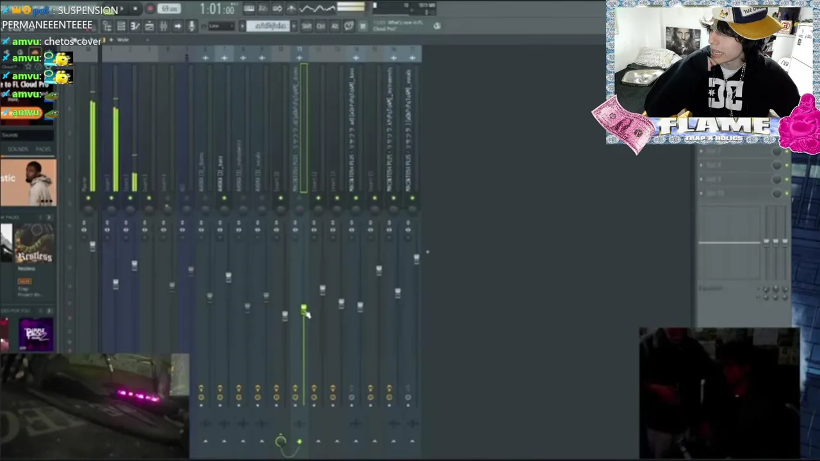This screenshot has width=820, height=461.
Task: Click next arrow beside the packs heading
Action: (49, 218)
